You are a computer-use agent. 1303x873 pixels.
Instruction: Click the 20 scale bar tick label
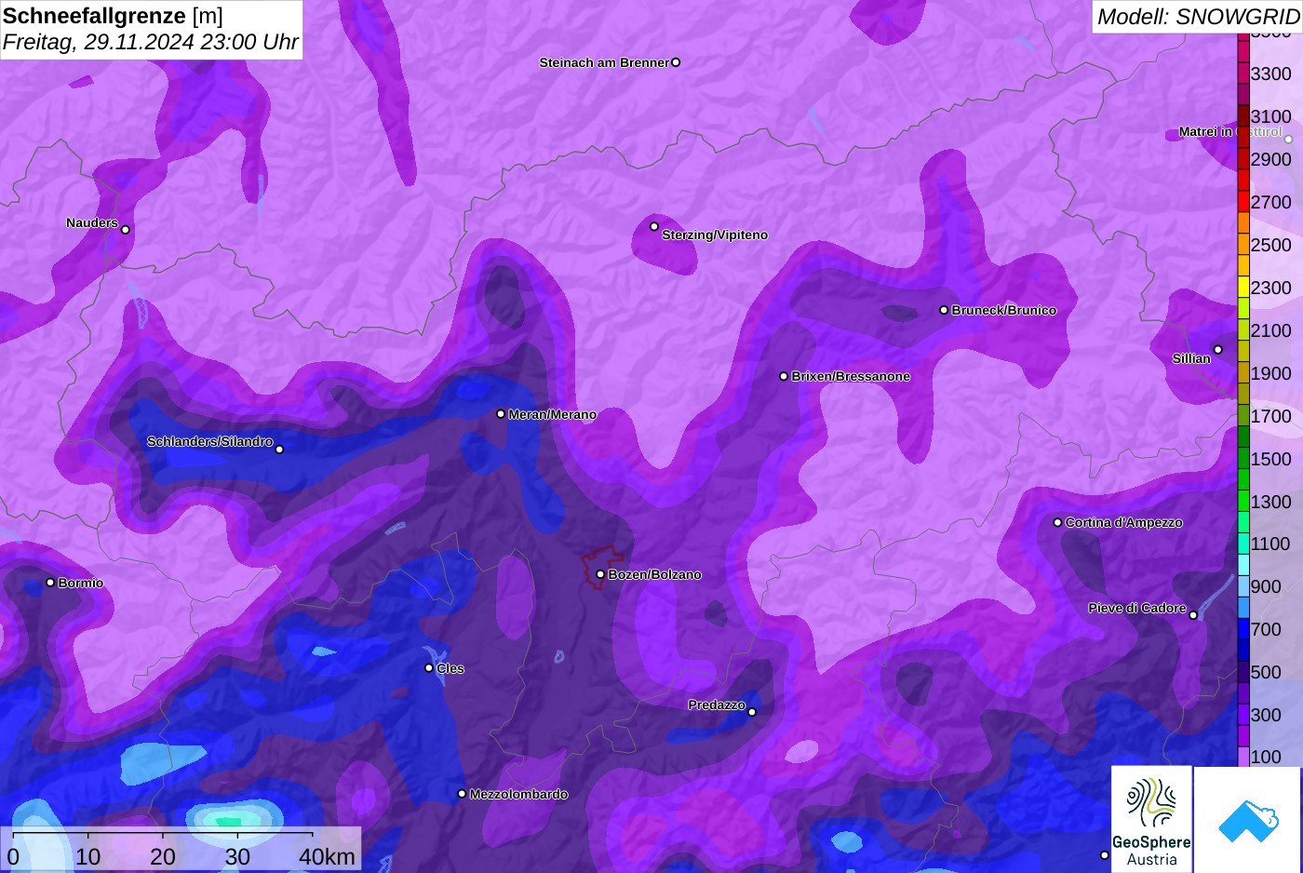[x=163, y=856]
